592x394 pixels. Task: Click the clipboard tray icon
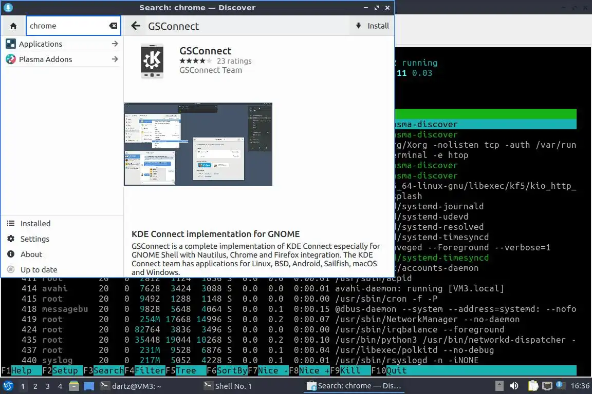tap(533, 386)
